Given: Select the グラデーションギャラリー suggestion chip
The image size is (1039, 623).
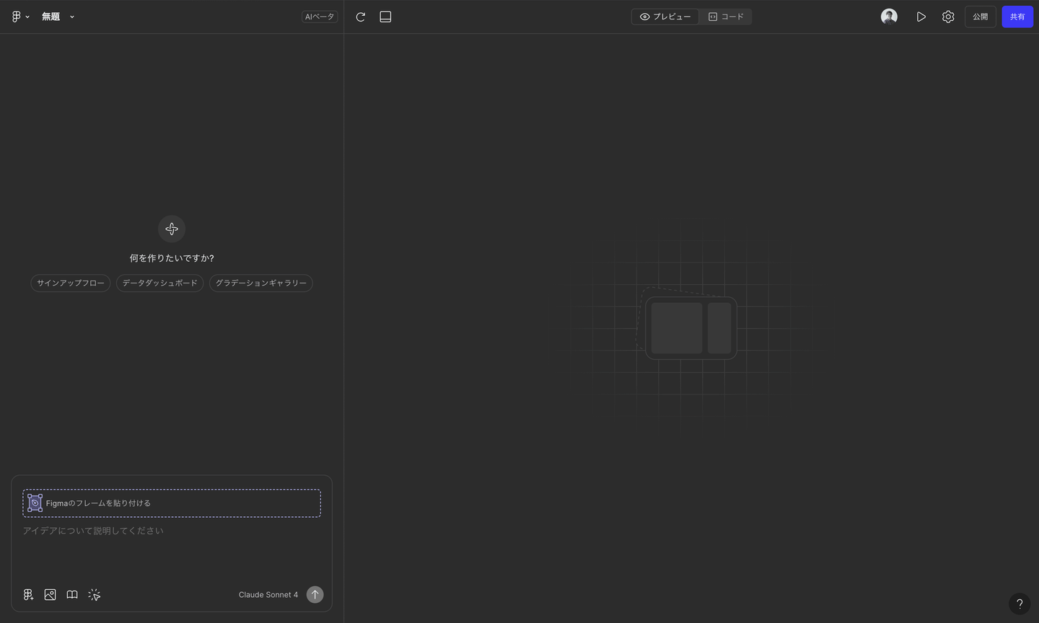Looking at the screenshot, I should point(261,283).
